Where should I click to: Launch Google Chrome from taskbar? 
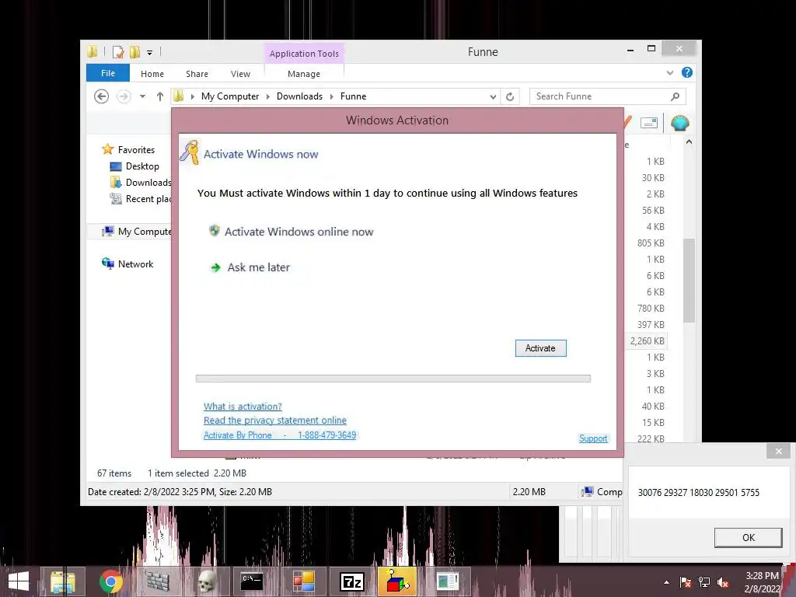110,581
